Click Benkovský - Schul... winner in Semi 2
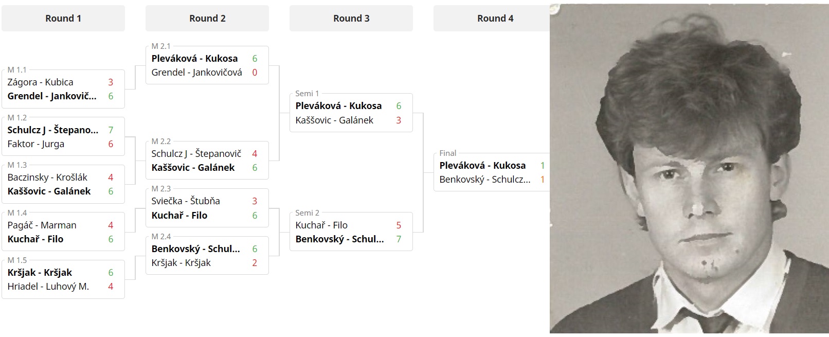This screenshot has width=829, height=337. coord(339,239)
